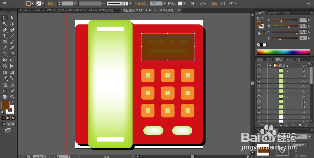Switch to the 描边 panel tab
The height and width of the screenshot is (158, 314).
(x=286, y=13)
